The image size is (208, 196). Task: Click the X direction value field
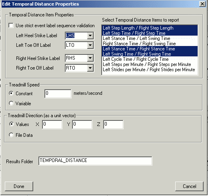click(x=52, y=124)
